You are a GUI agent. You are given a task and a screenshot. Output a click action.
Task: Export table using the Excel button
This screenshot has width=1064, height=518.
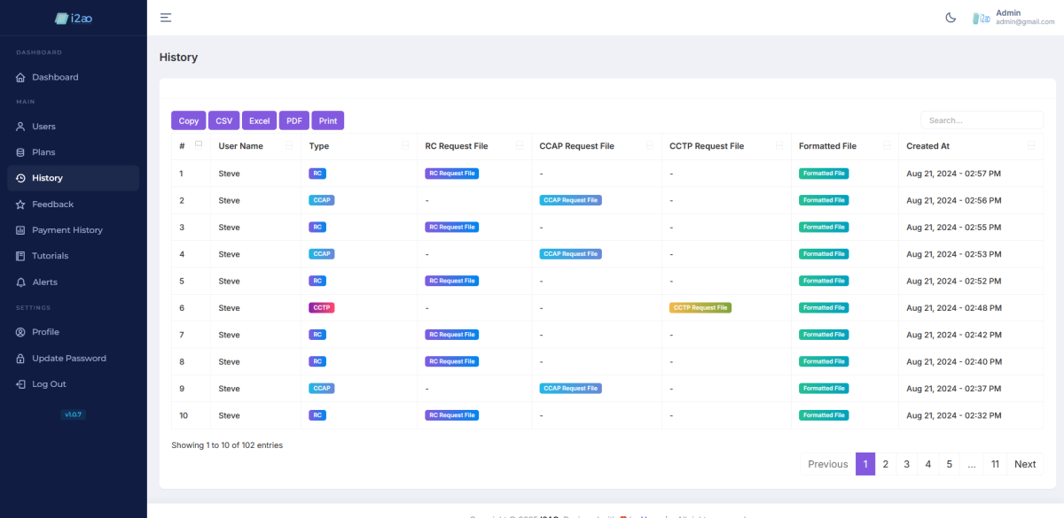[259, 120]
